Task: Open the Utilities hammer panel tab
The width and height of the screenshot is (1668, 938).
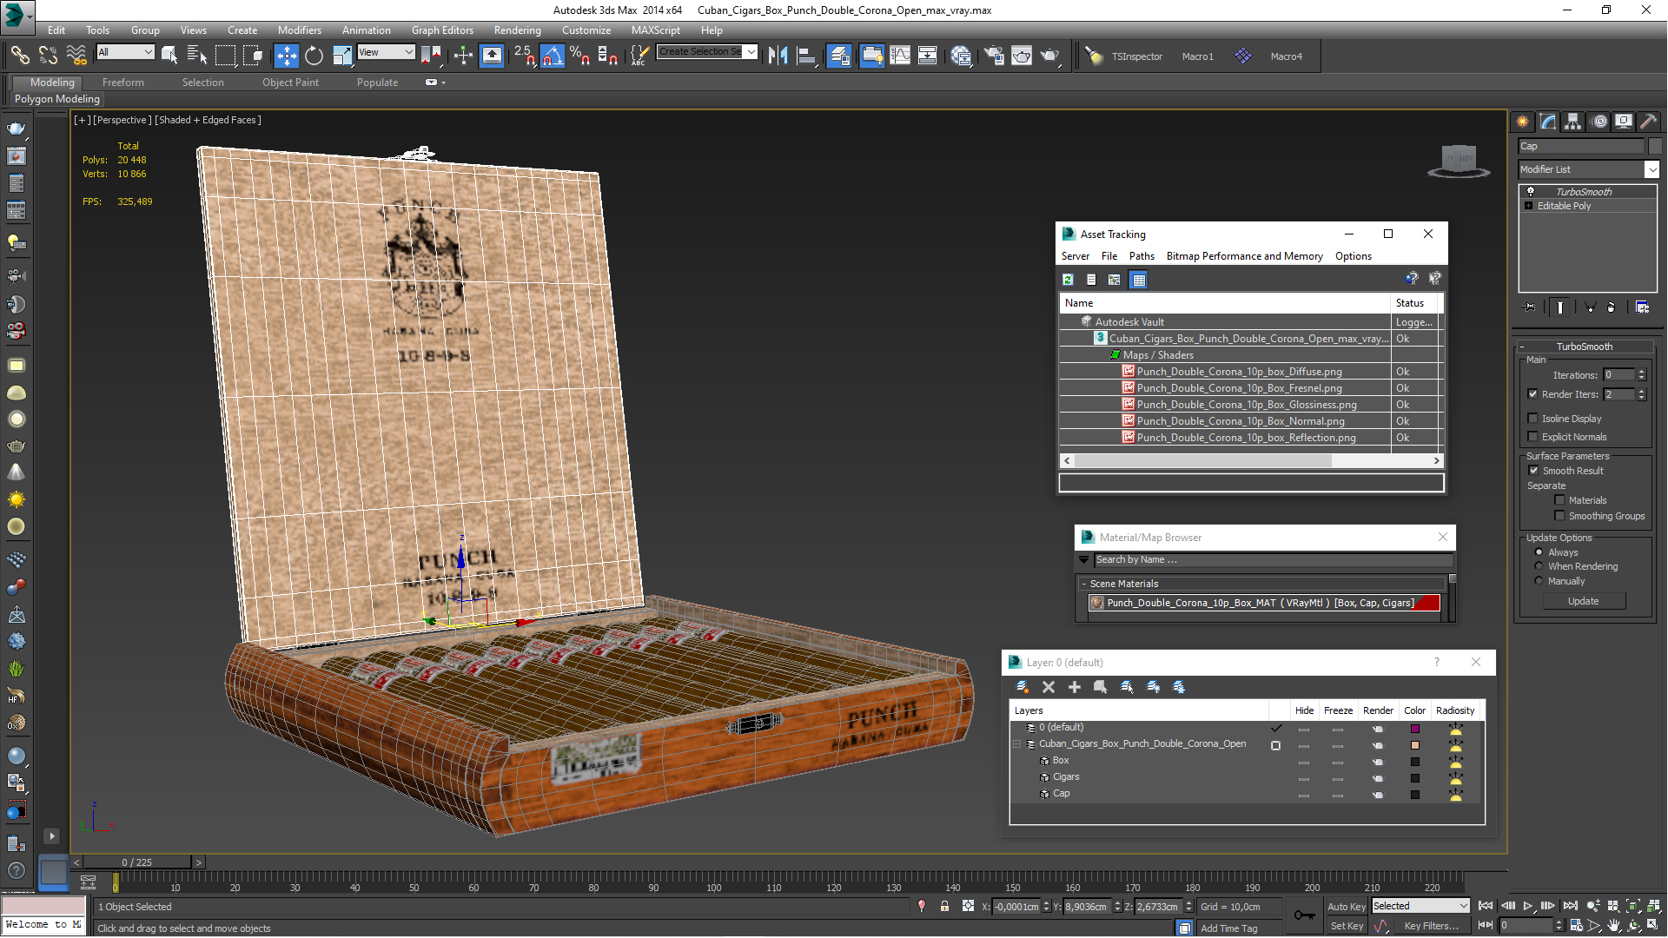Action: (1648, 122)
